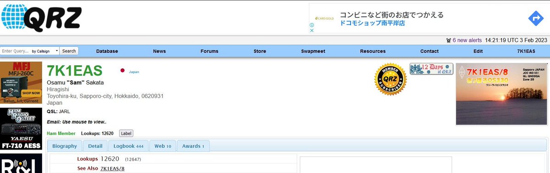Switch to the Logbook 444 tab
Screen dimensions: 550x173
pos(128,146)
